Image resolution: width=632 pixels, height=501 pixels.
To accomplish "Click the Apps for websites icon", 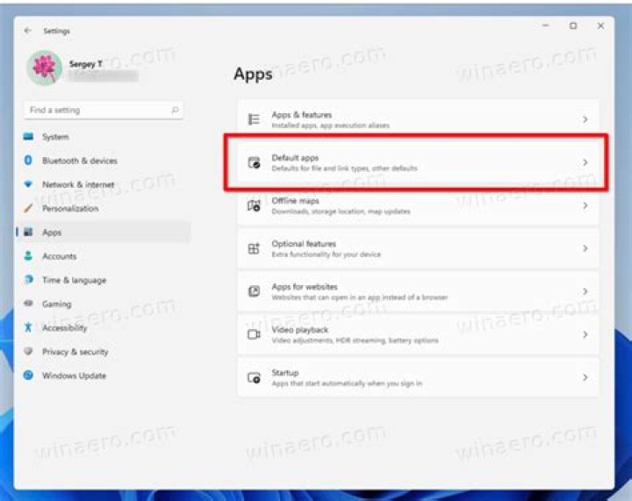I will click(x=254, y=291).
